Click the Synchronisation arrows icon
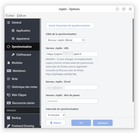The height and width of the screenshot is (133, 139). click(x=9, y=47)
